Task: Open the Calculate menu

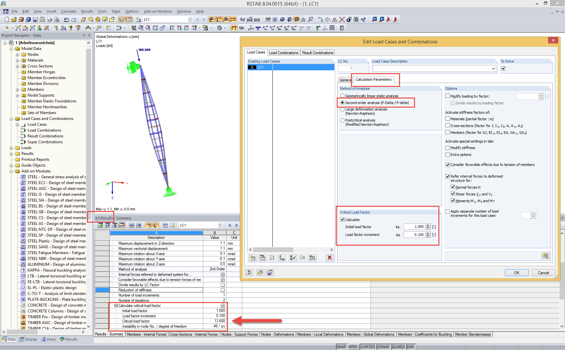Action: click(69, 11)
